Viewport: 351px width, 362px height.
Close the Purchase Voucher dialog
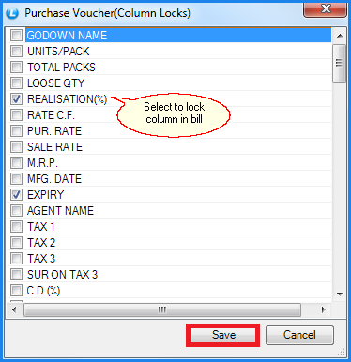click(326, 9)
